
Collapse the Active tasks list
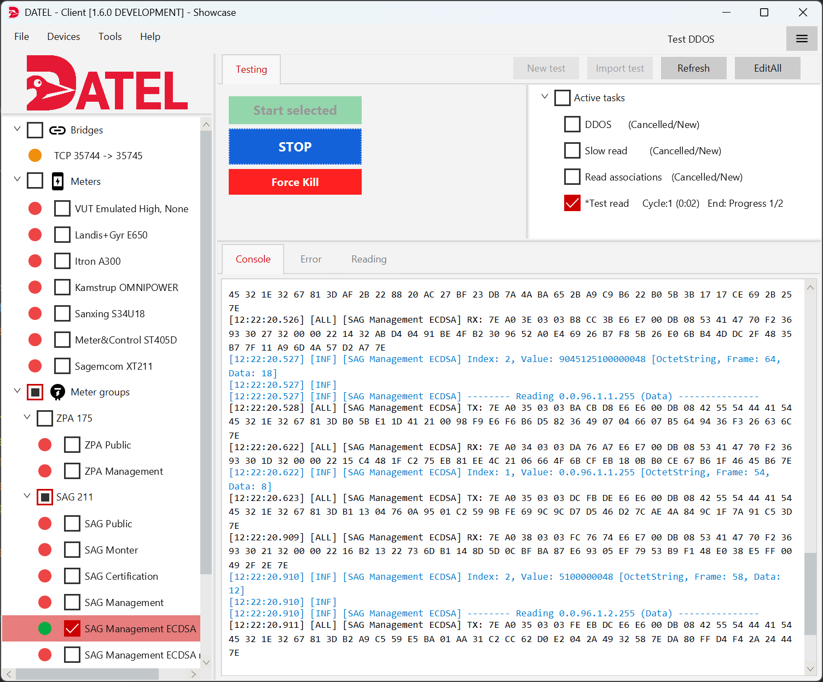(x=544, y=97)
